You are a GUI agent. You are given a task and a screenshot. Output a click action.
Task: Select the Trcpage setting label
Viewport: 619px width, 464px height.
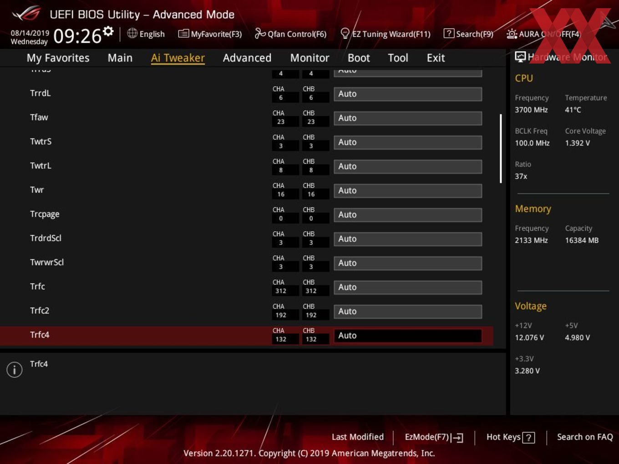tap(45, 214)
